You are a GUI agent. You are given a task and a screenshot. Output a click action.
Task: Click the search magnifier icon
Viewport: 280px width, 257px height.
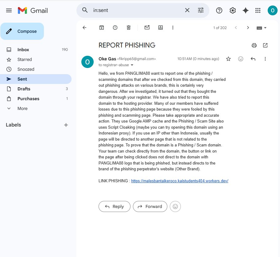(85, 10)
